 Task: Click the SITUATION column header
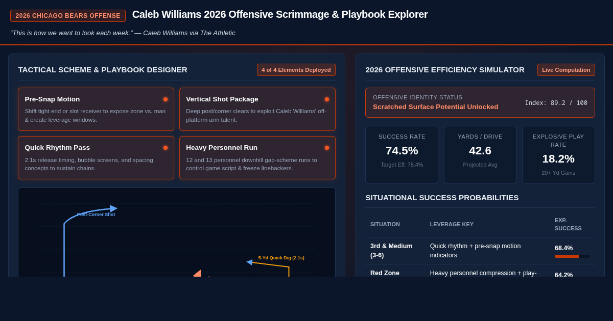tap(385, 224)
